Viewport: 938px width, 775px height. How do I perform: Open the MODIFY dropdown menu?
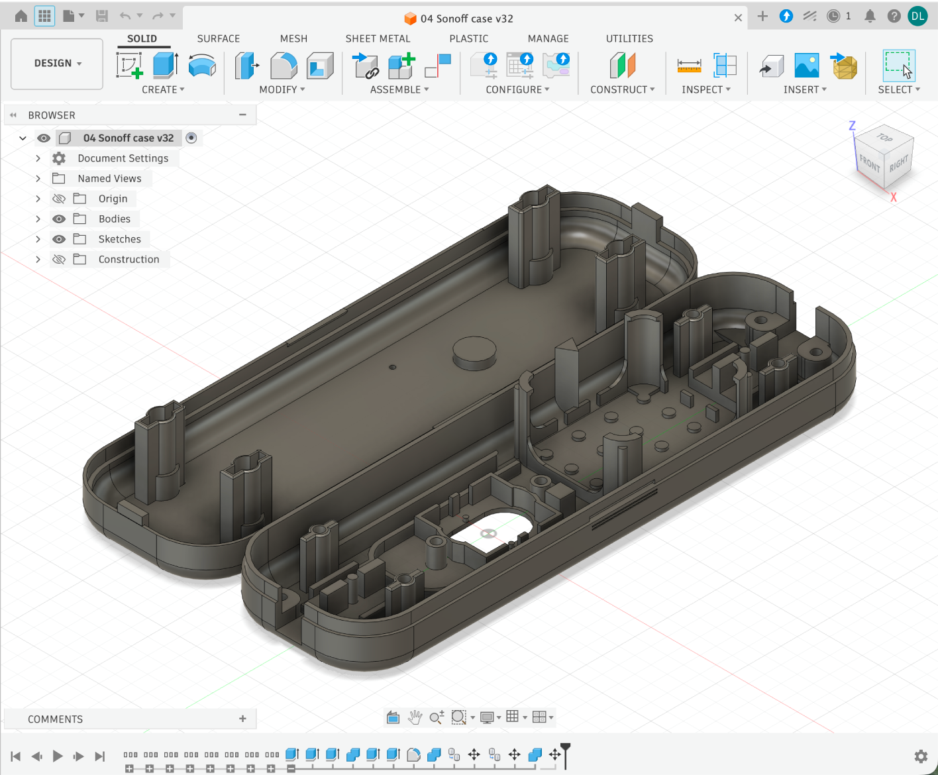[282, 89]
